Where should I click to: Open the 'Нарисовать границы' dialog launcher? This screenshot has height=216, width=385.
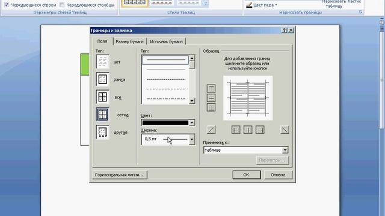tap(360, 12)
